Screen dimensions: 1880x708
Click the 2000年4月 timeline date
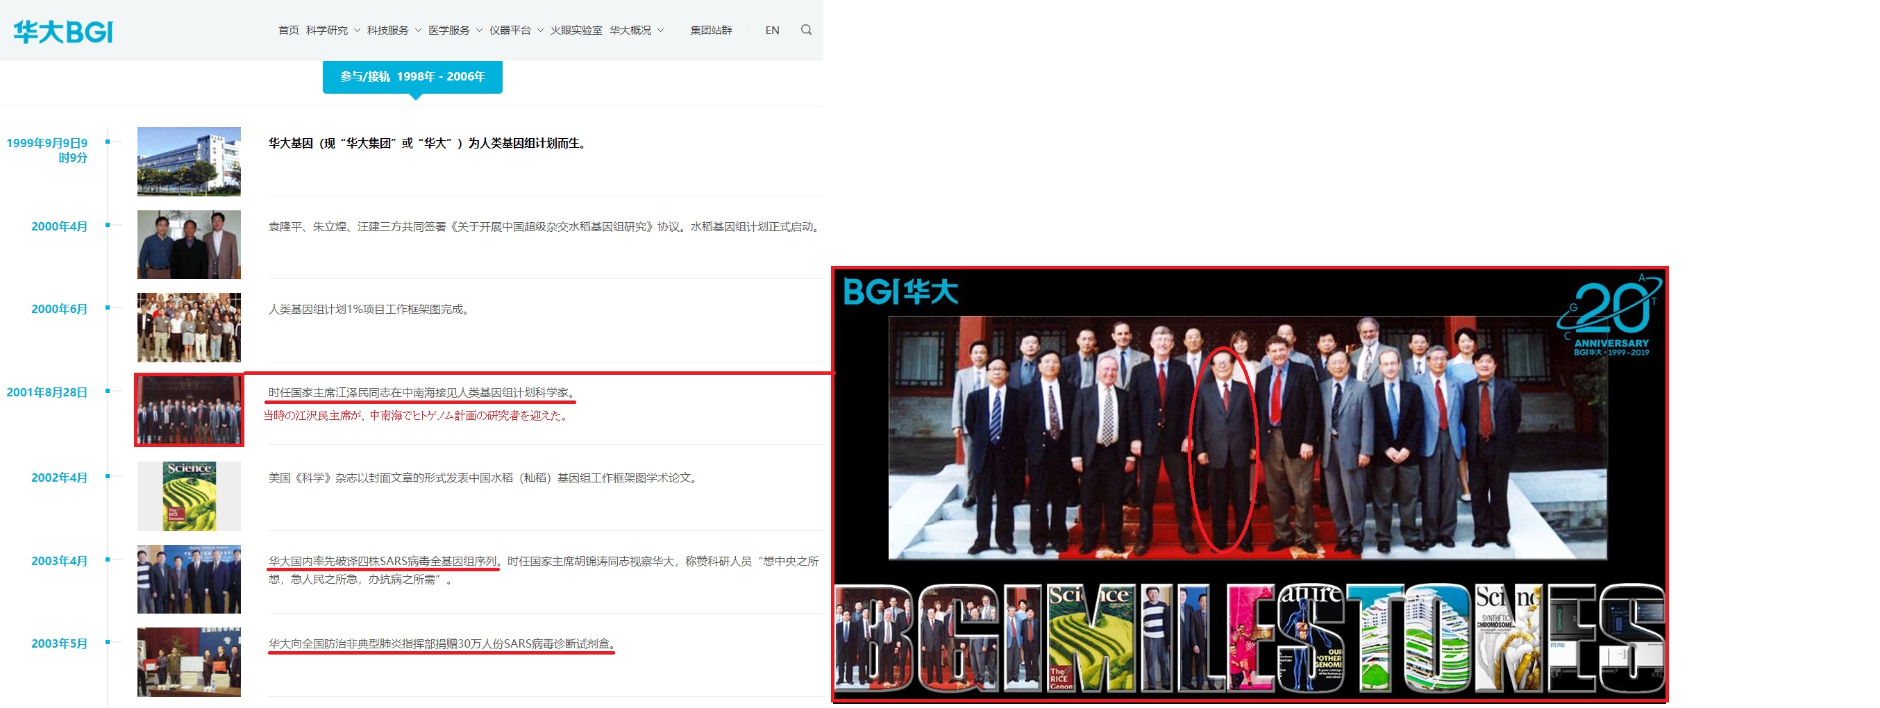(x=59, y=226)
